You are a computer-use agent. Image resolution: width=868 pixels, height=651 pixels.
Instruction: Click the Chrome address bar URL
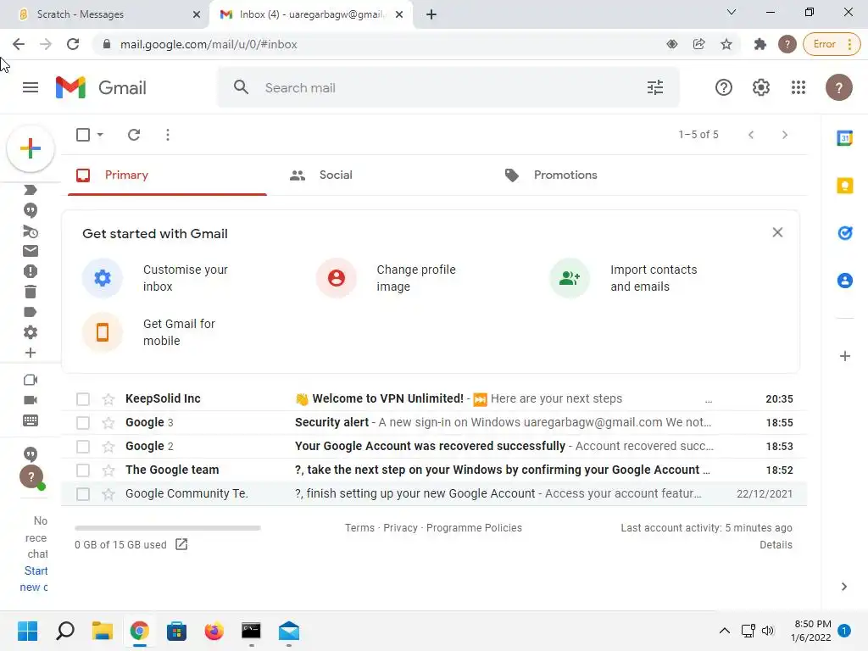(x=209, y=44)
